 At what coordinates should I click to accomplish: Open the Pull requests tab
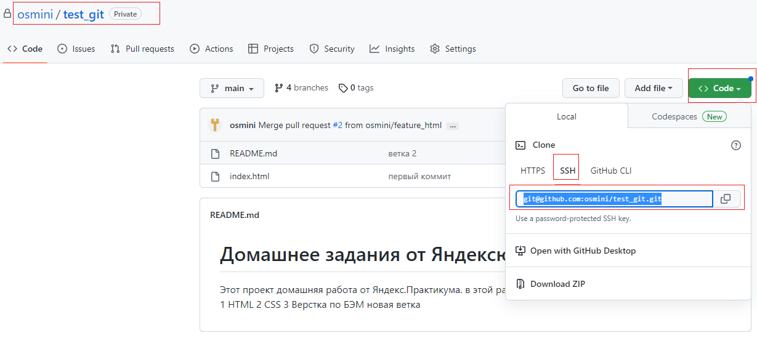[142, 49]
